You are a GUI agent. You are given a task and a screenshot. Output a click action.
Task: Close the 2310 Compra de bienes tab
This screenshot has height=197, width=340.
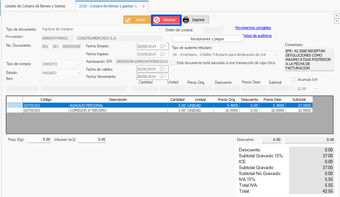[x=143, y=6]
